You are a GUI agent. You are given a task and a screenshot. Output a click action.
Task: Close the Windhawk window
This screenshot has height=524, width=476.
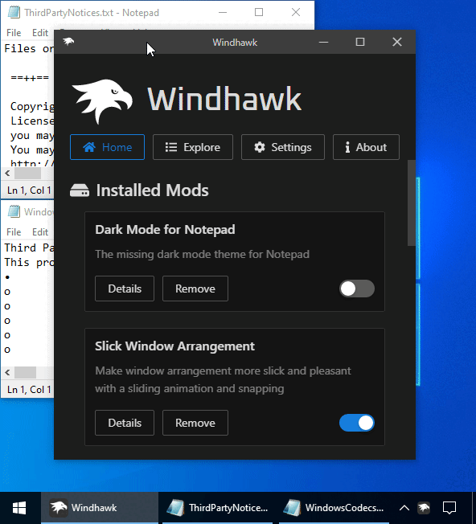click(x=397, y=42)
